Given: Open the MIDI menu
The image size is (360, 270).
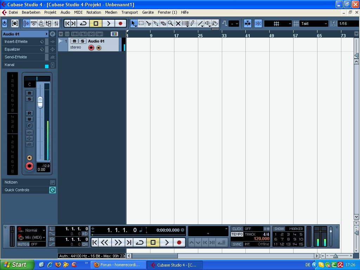Looking at the screenshot, I should pyautogui.click(x=78, y=12).
